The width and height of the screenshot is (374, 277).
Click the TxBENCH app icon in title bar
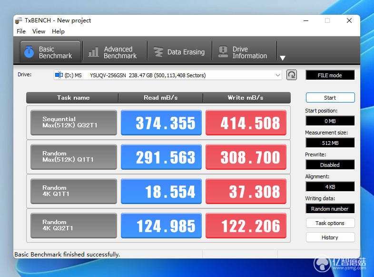pyautogui.click(x=19, y=21)
